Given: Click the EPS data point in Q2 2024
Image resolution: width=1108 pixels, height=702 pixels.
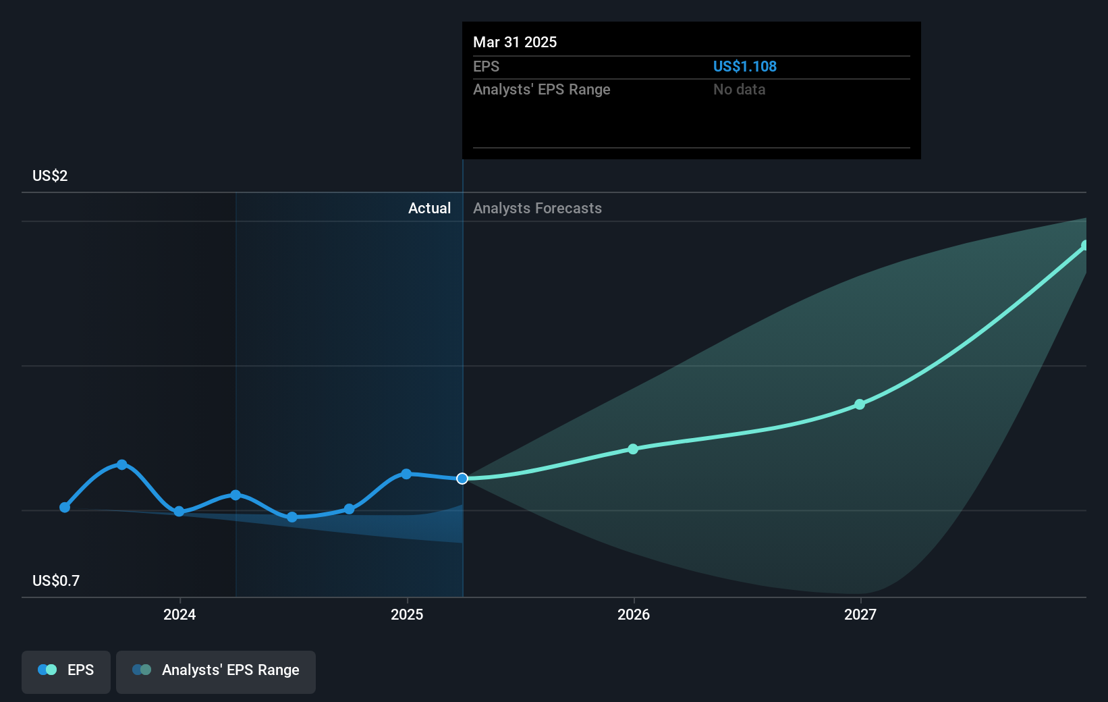Looking at the screenshot, I should (236, 495).
